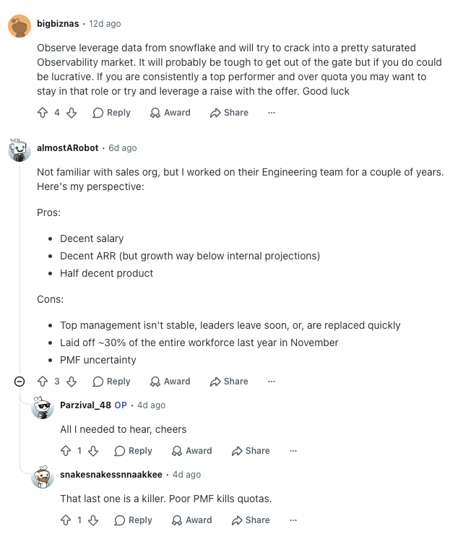
Task: Downvote snakesnakessnnaakkee's reply
Action: pyautogui.click(x=93, y=520)
